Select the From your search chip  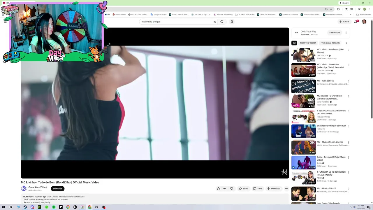pyautogui.click(x=308, y=43)
